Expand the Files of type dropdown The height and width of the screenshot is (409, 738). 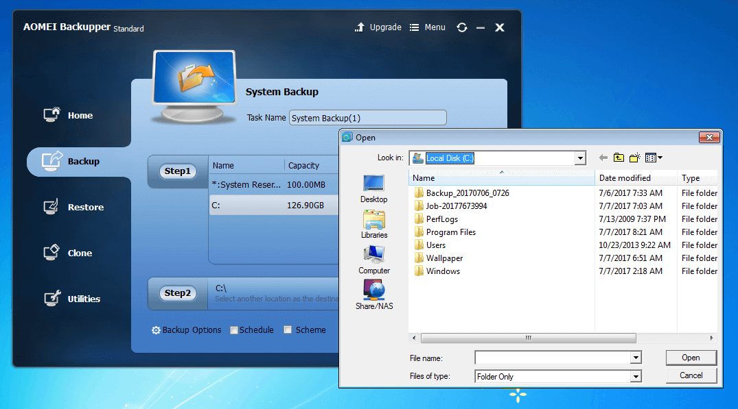tap(636, 377)
